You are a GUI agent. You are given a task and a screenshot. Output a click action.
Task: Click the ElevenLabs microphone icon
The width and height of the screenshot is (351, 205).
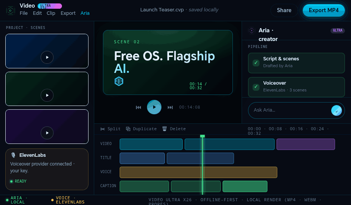(13, 155)
